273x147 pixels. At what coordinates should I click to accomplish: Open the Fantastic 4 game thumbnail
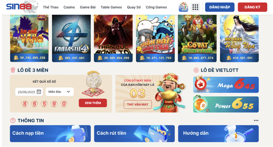click(71, 38)
